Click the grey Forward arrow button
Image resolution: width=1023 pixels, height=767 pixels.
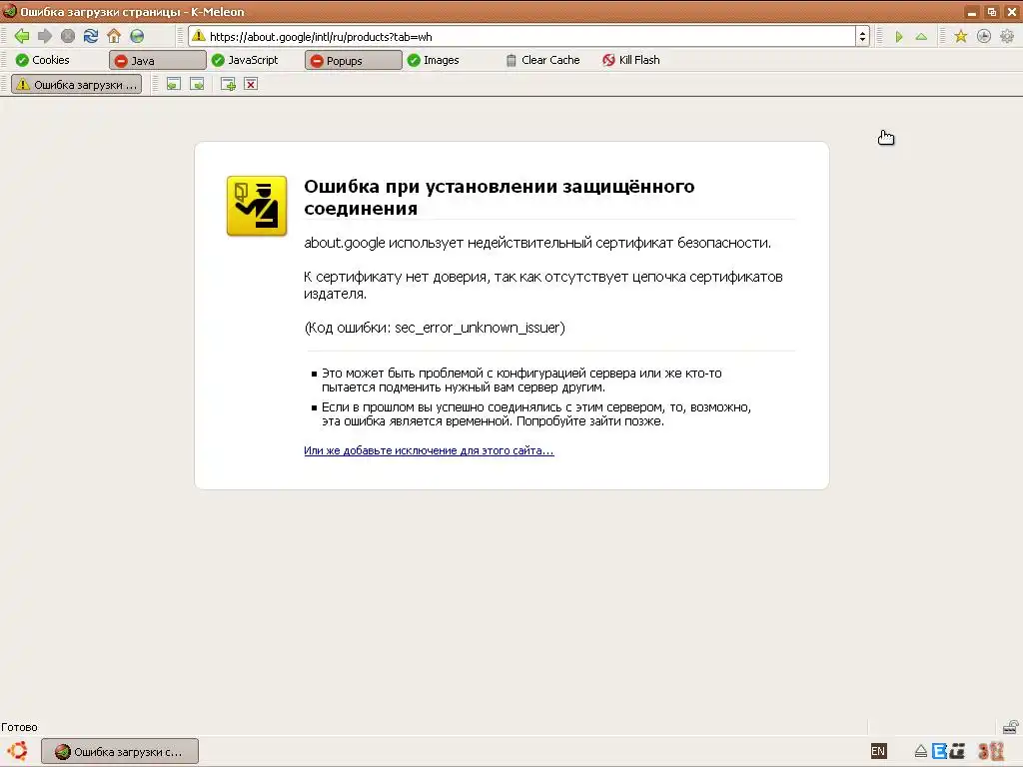click(x=44, y=37)
